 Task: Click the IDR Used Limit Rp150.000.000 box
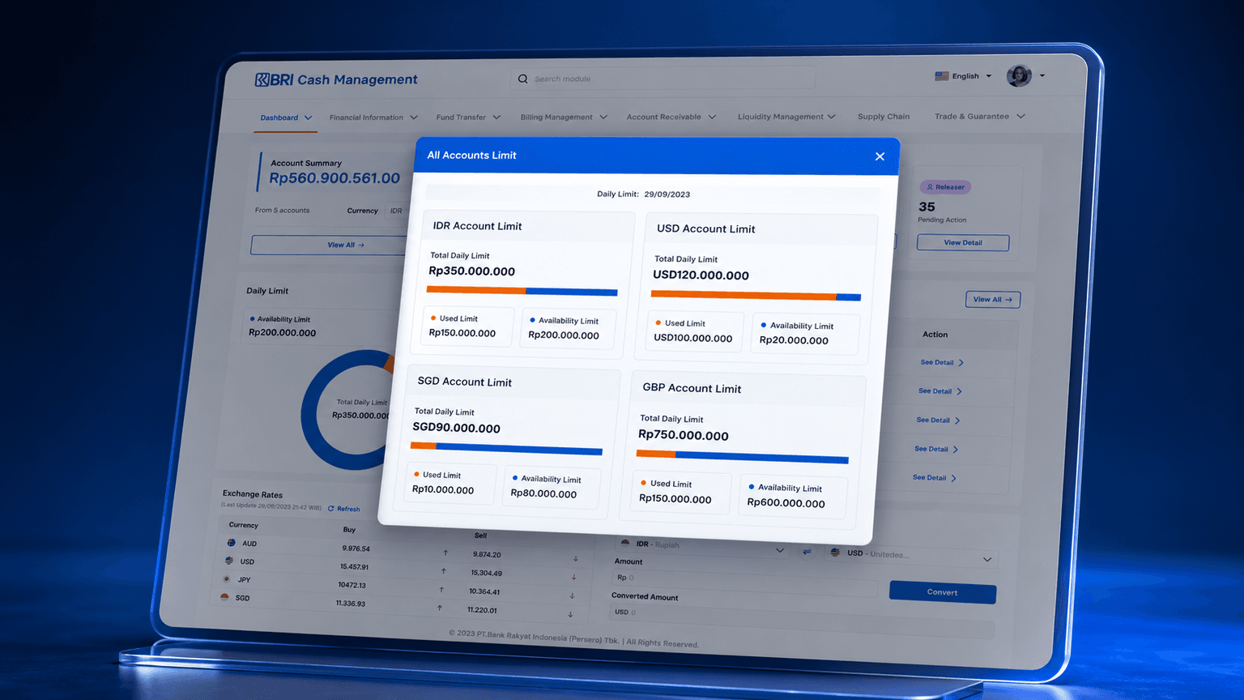coord(468,327)
